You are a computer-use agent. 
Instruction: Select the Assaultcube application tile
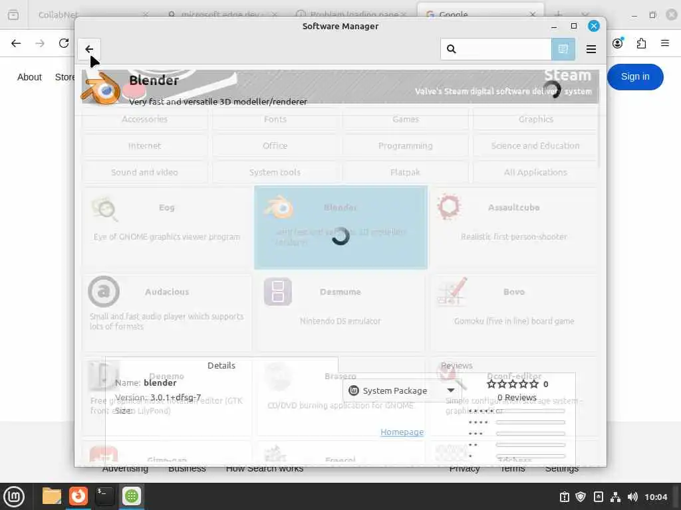(x=514, y=228)
